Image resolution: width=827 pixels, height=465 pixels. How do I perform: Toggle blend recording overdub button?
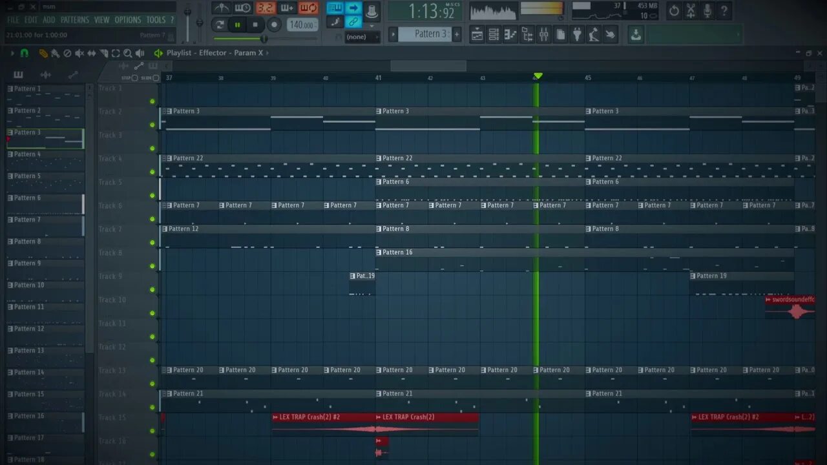(287, 8)
